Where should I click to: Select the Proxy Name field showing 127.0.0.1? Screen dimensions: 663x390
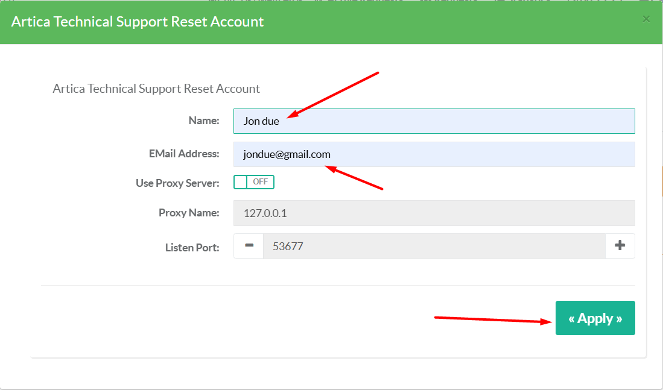pyautogui.click(x=434, y=213)
